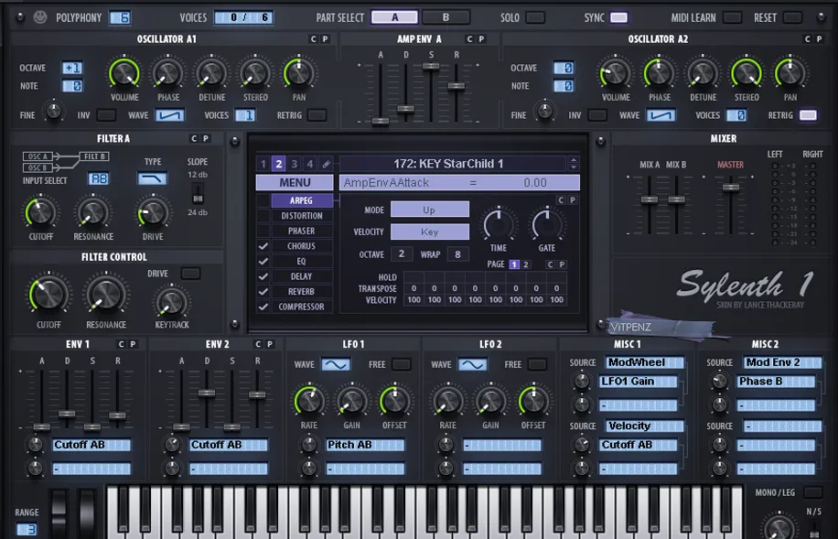This screenshot has width=838, height=539.
Task: Click the Reset button
Action: tap(792, 17)
